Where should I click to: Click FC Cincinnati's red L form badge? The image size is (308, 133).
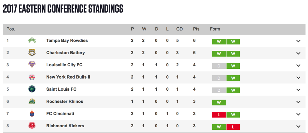point(219,115)
